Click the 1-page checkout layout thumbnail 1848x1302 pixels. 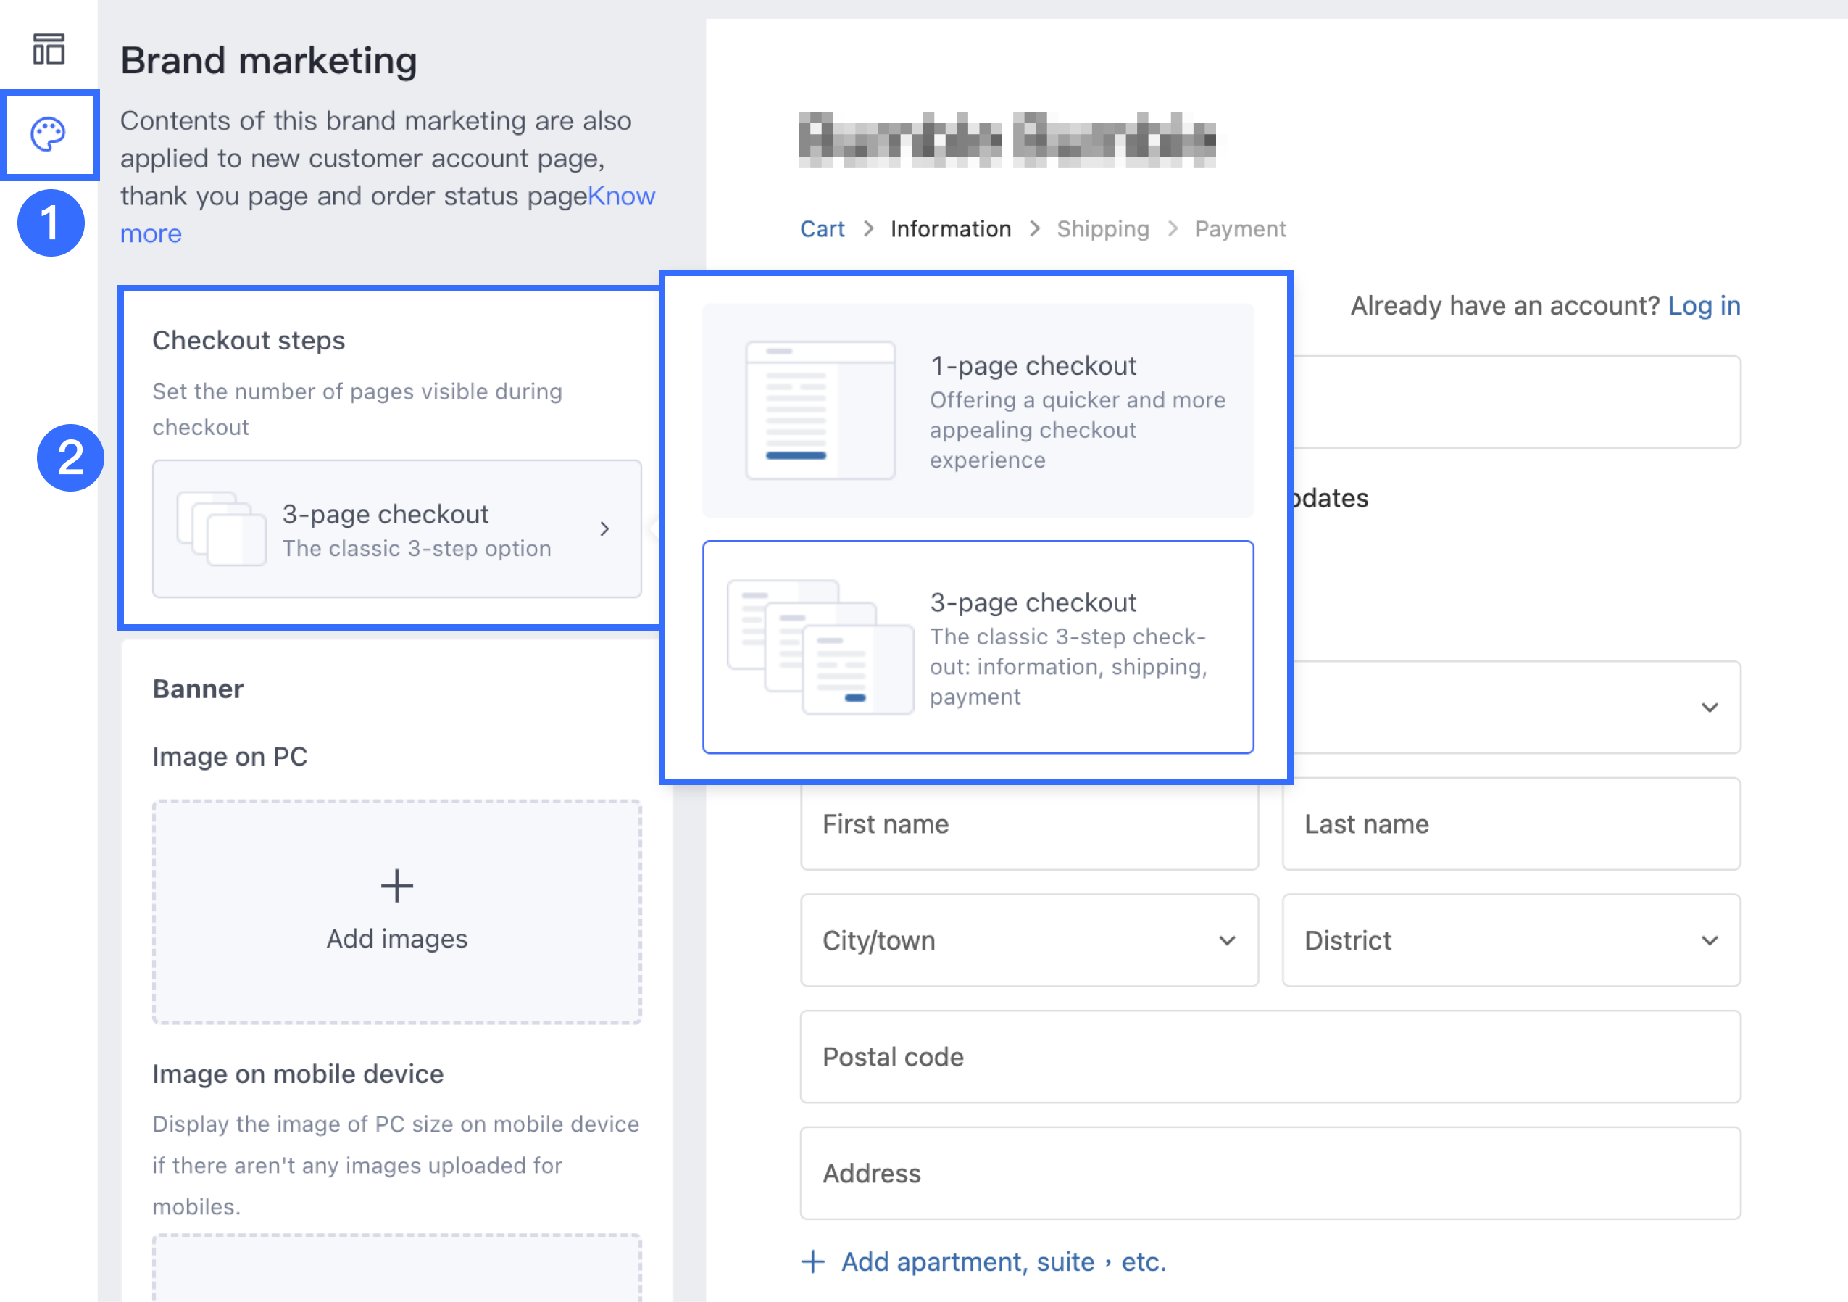coord(820,410)
